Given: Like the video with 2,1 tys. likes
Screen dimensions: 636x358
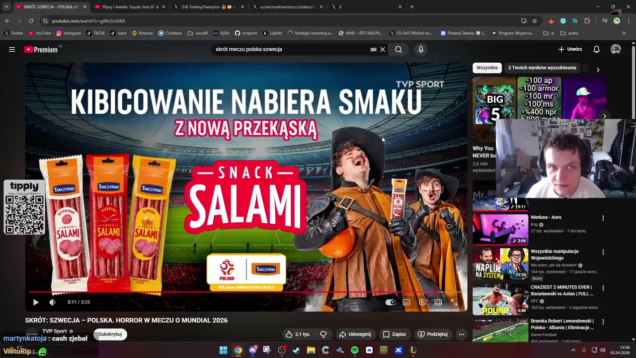Looking at the screenshot, I should (298, 334).
